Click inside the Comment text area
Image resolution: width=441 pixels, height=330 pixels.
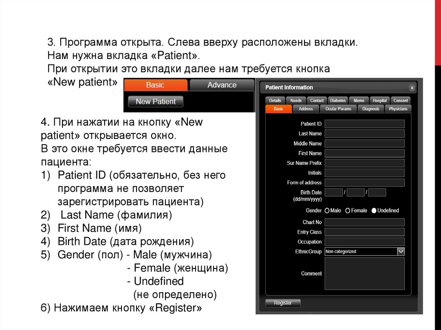tap(364, 274)
